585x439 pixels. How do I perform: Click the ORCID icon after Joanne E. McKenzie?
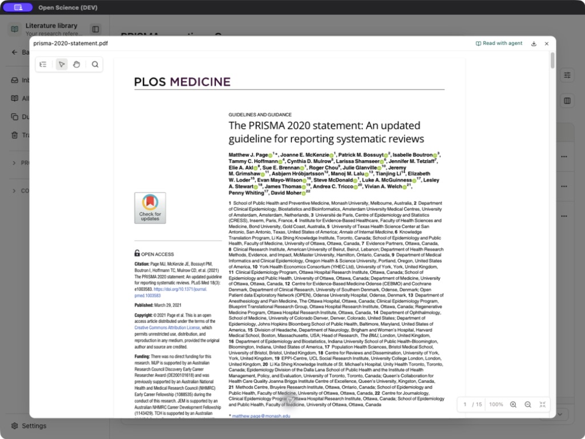click(331, 155)
